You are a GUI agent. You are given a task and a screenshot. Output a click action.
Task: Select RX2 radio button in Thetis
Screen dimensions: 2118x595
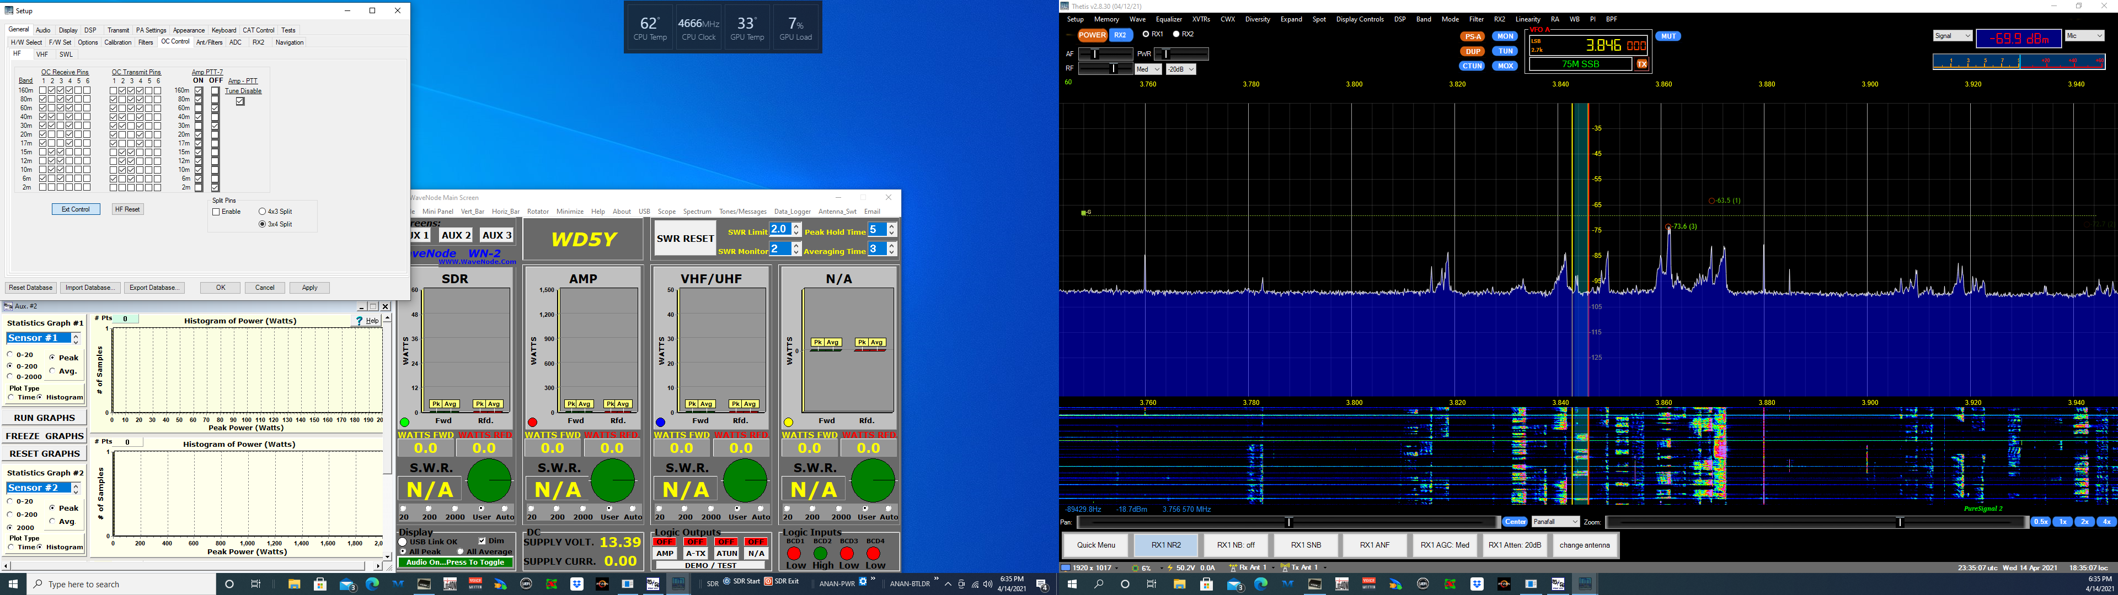(x=1176, y=35)
